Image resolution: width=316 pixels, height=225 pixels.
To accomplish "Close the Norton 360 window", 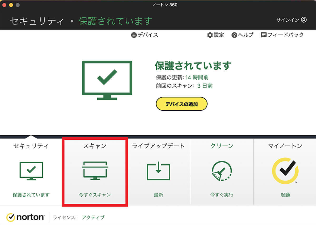I will tap(4, 5).
